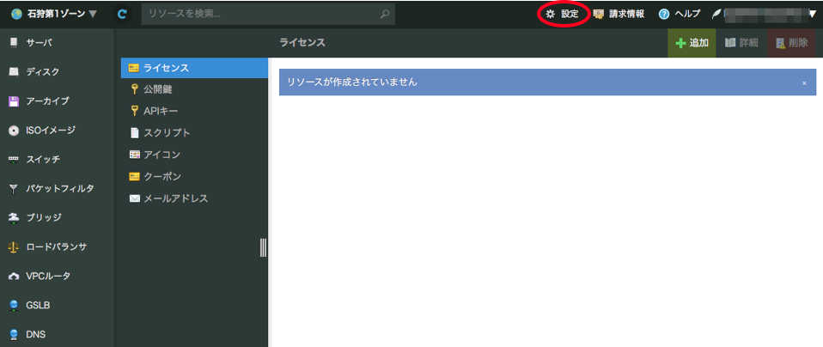Choose アイコン in the settings list

point(162,155)
